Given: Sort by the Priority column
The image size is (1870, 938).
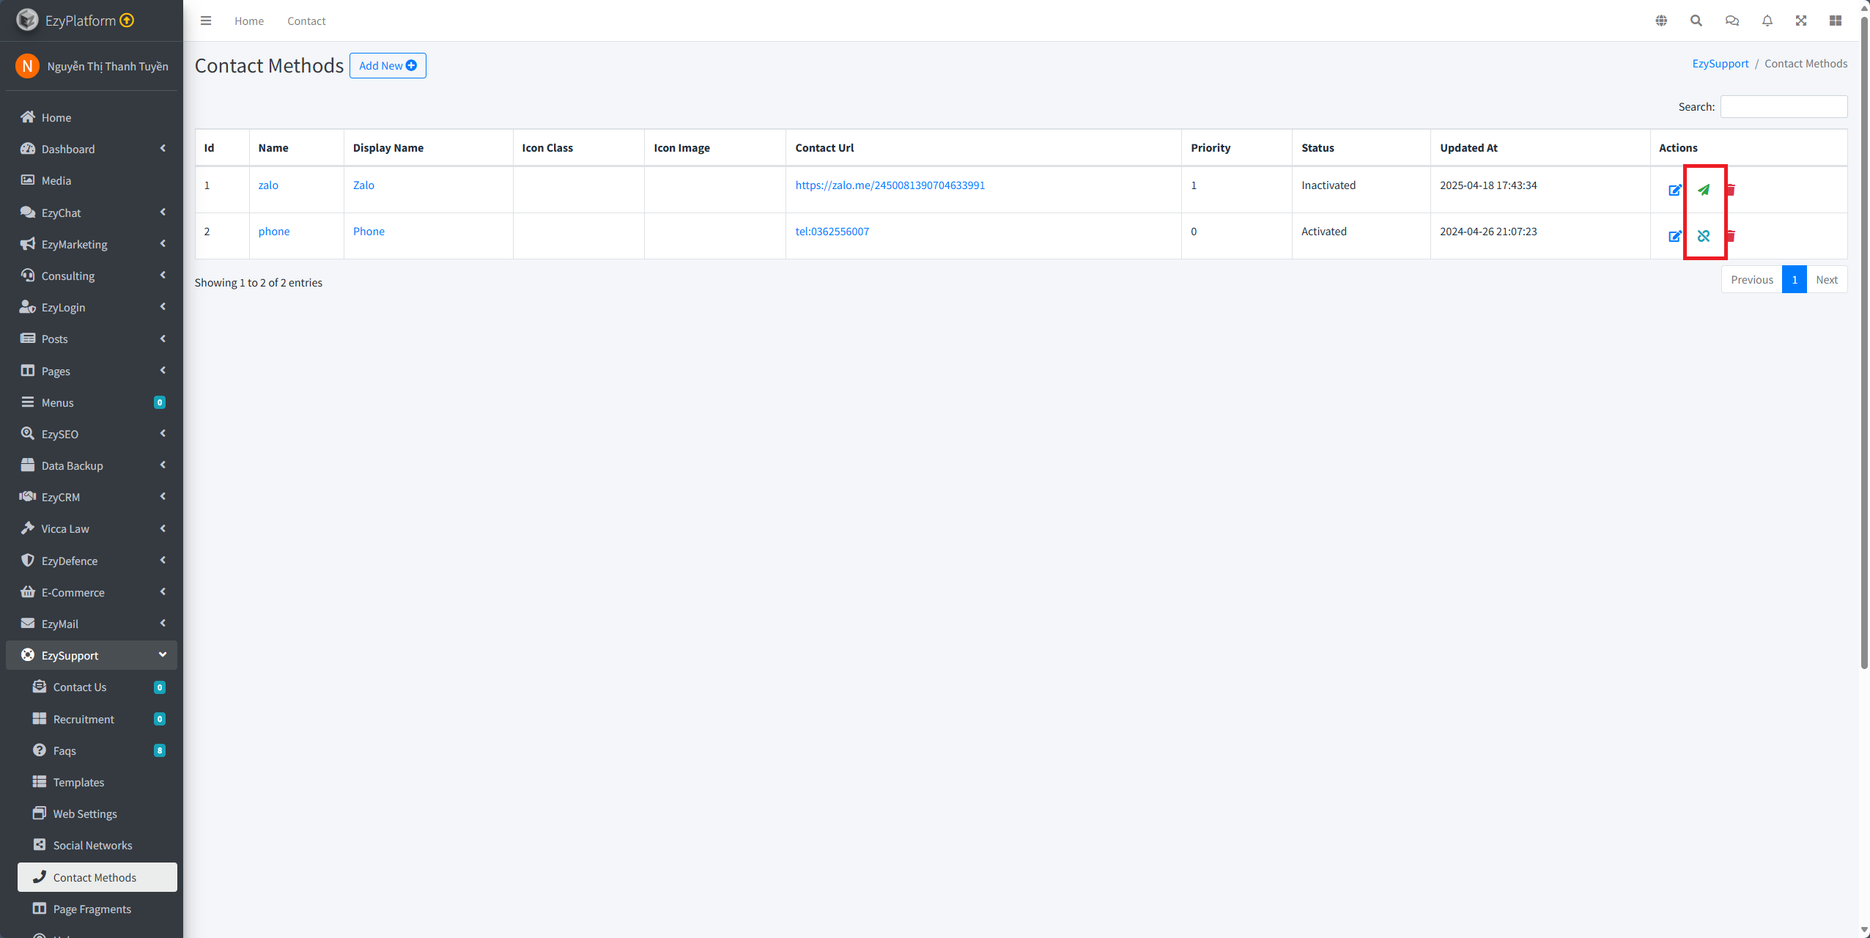Looking at the screenshot, I should [1236, 147].
